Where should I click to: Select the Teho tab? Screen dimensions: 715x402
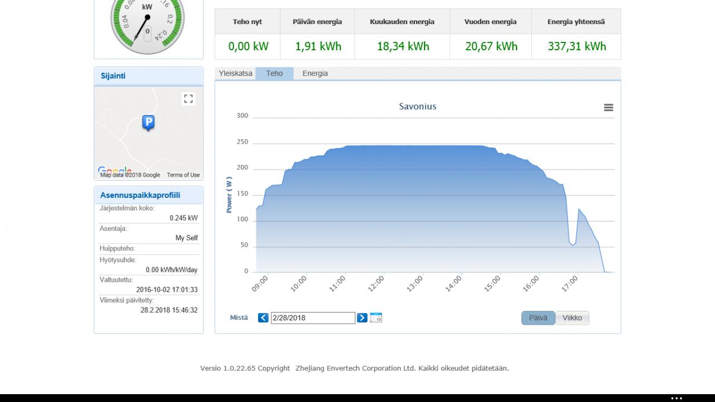pos(274,73)
